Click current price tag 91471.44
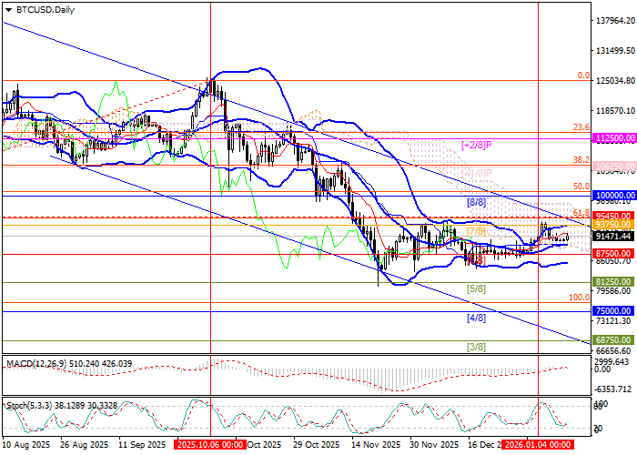This screenshot has height=455, width=637. coord(612,236)
